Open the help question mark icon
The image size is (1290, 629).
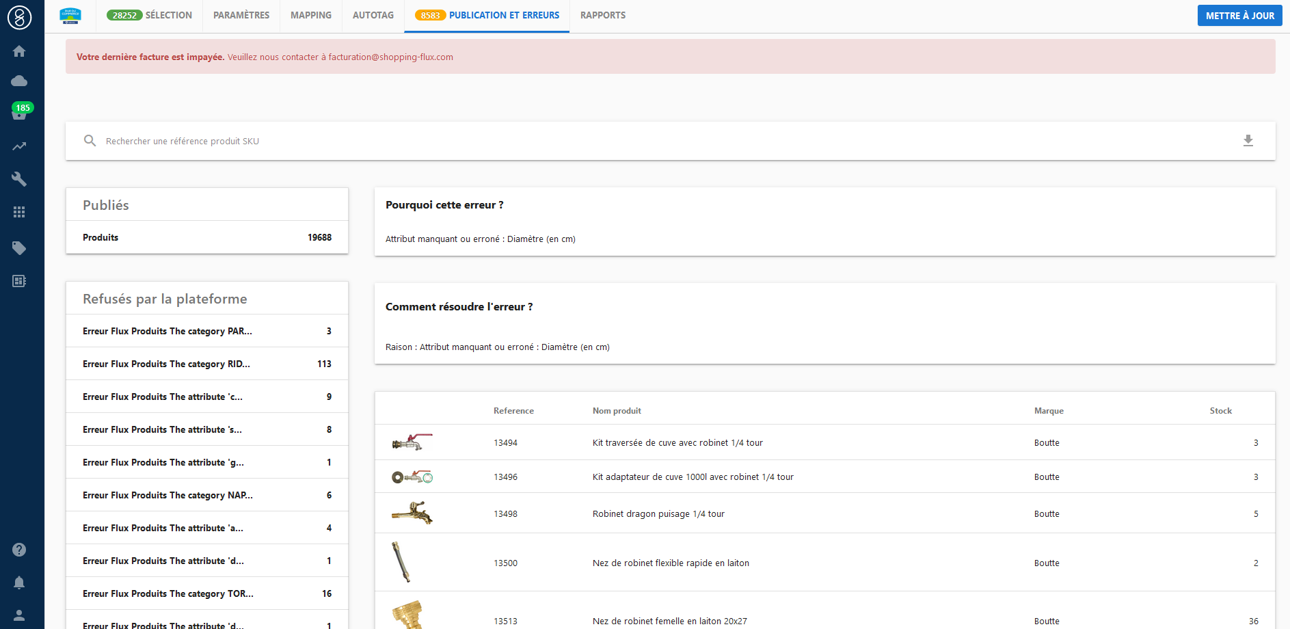click(x=19, y=550)
